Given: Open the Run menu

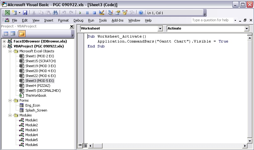Looking at the screenshot, I should 91,20.
